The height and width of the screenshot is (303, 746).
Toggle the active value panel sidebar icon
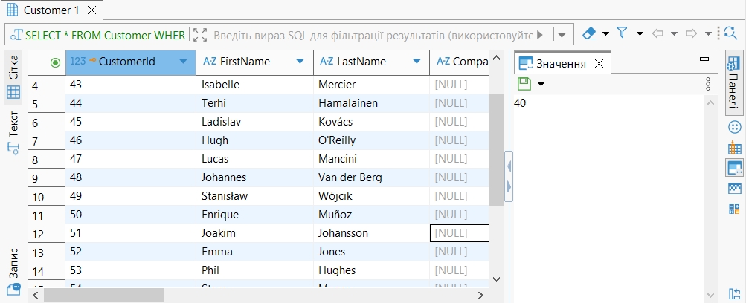(x=735, y=168)
